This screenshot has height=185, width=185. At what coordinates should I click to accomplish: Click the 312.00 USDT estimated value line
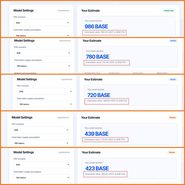106,62
